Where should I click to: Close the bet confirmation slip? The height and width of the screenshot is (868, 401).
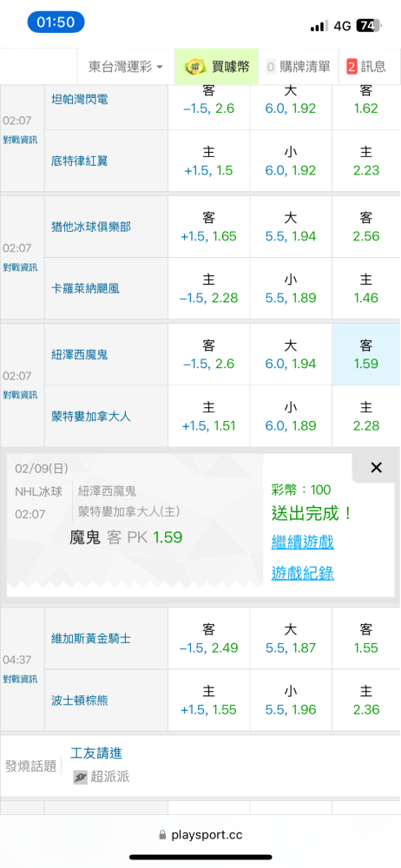(376, 468)
